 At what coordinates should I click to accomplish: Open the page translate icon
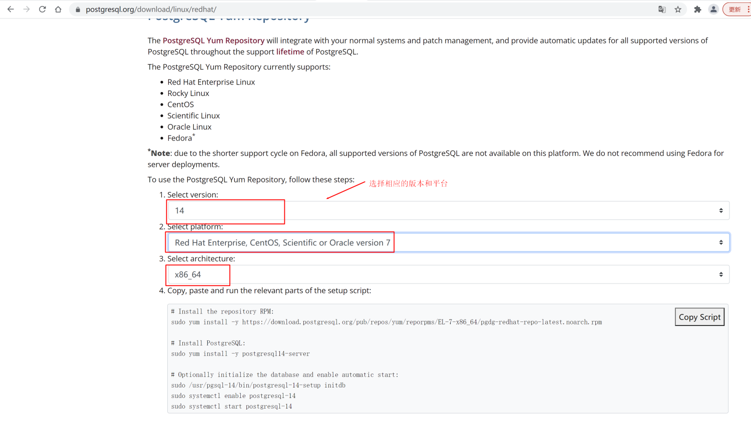coord(662,9)
